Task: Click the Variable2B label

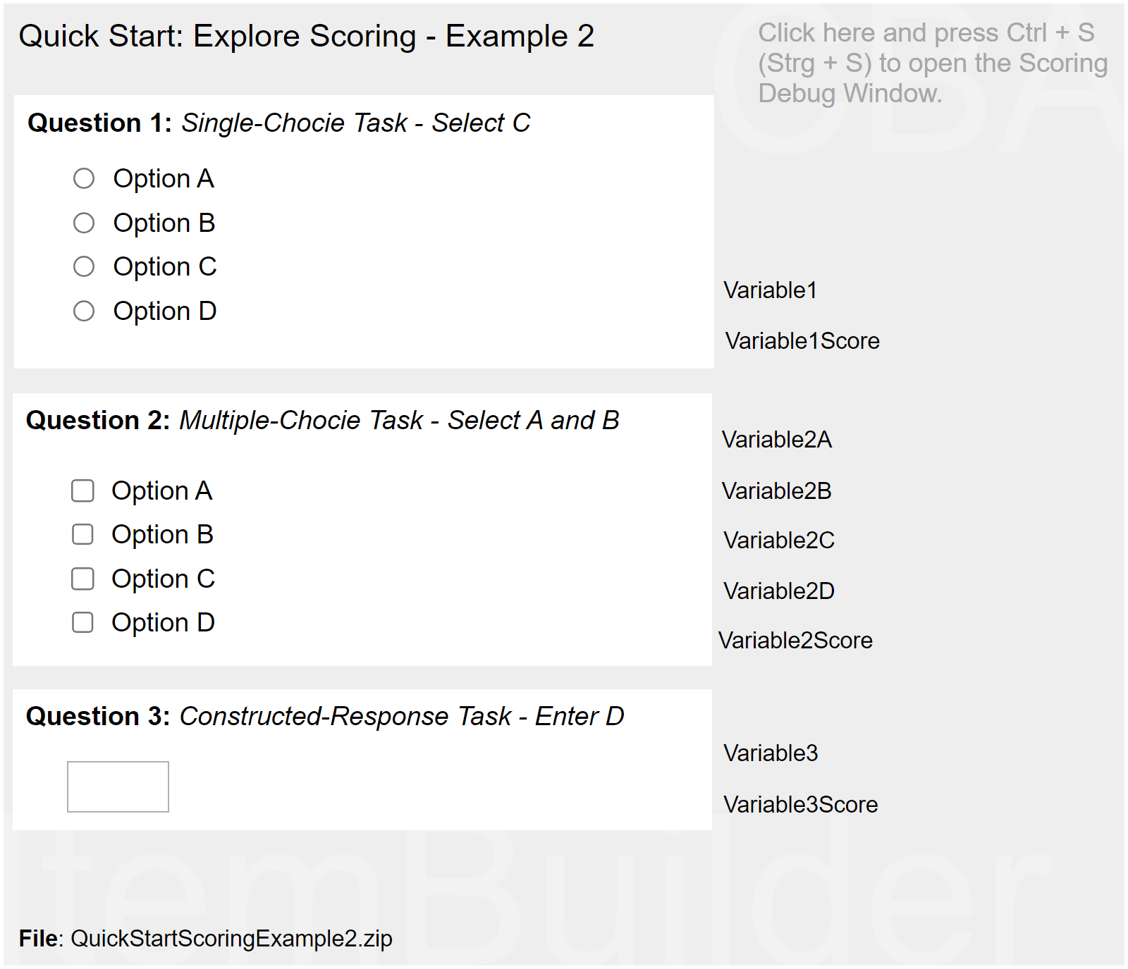Action: (x=777, y=491)
